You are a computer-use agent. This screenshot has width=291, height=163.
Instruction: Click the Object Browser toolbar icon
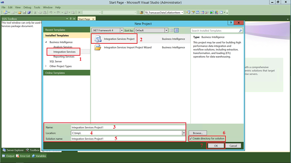197,12
